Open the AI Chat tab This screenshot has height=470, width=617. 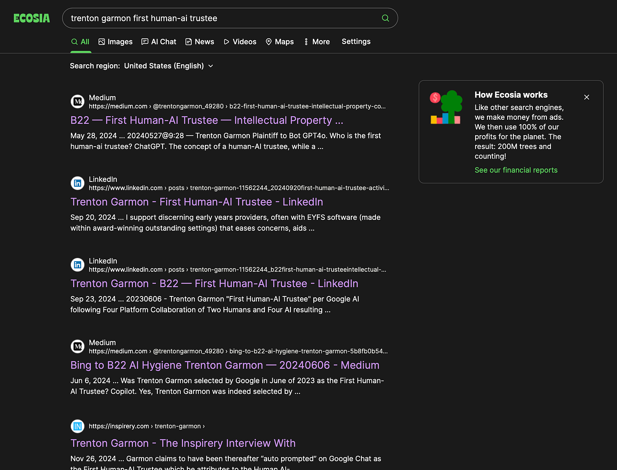tap(159, 42)
